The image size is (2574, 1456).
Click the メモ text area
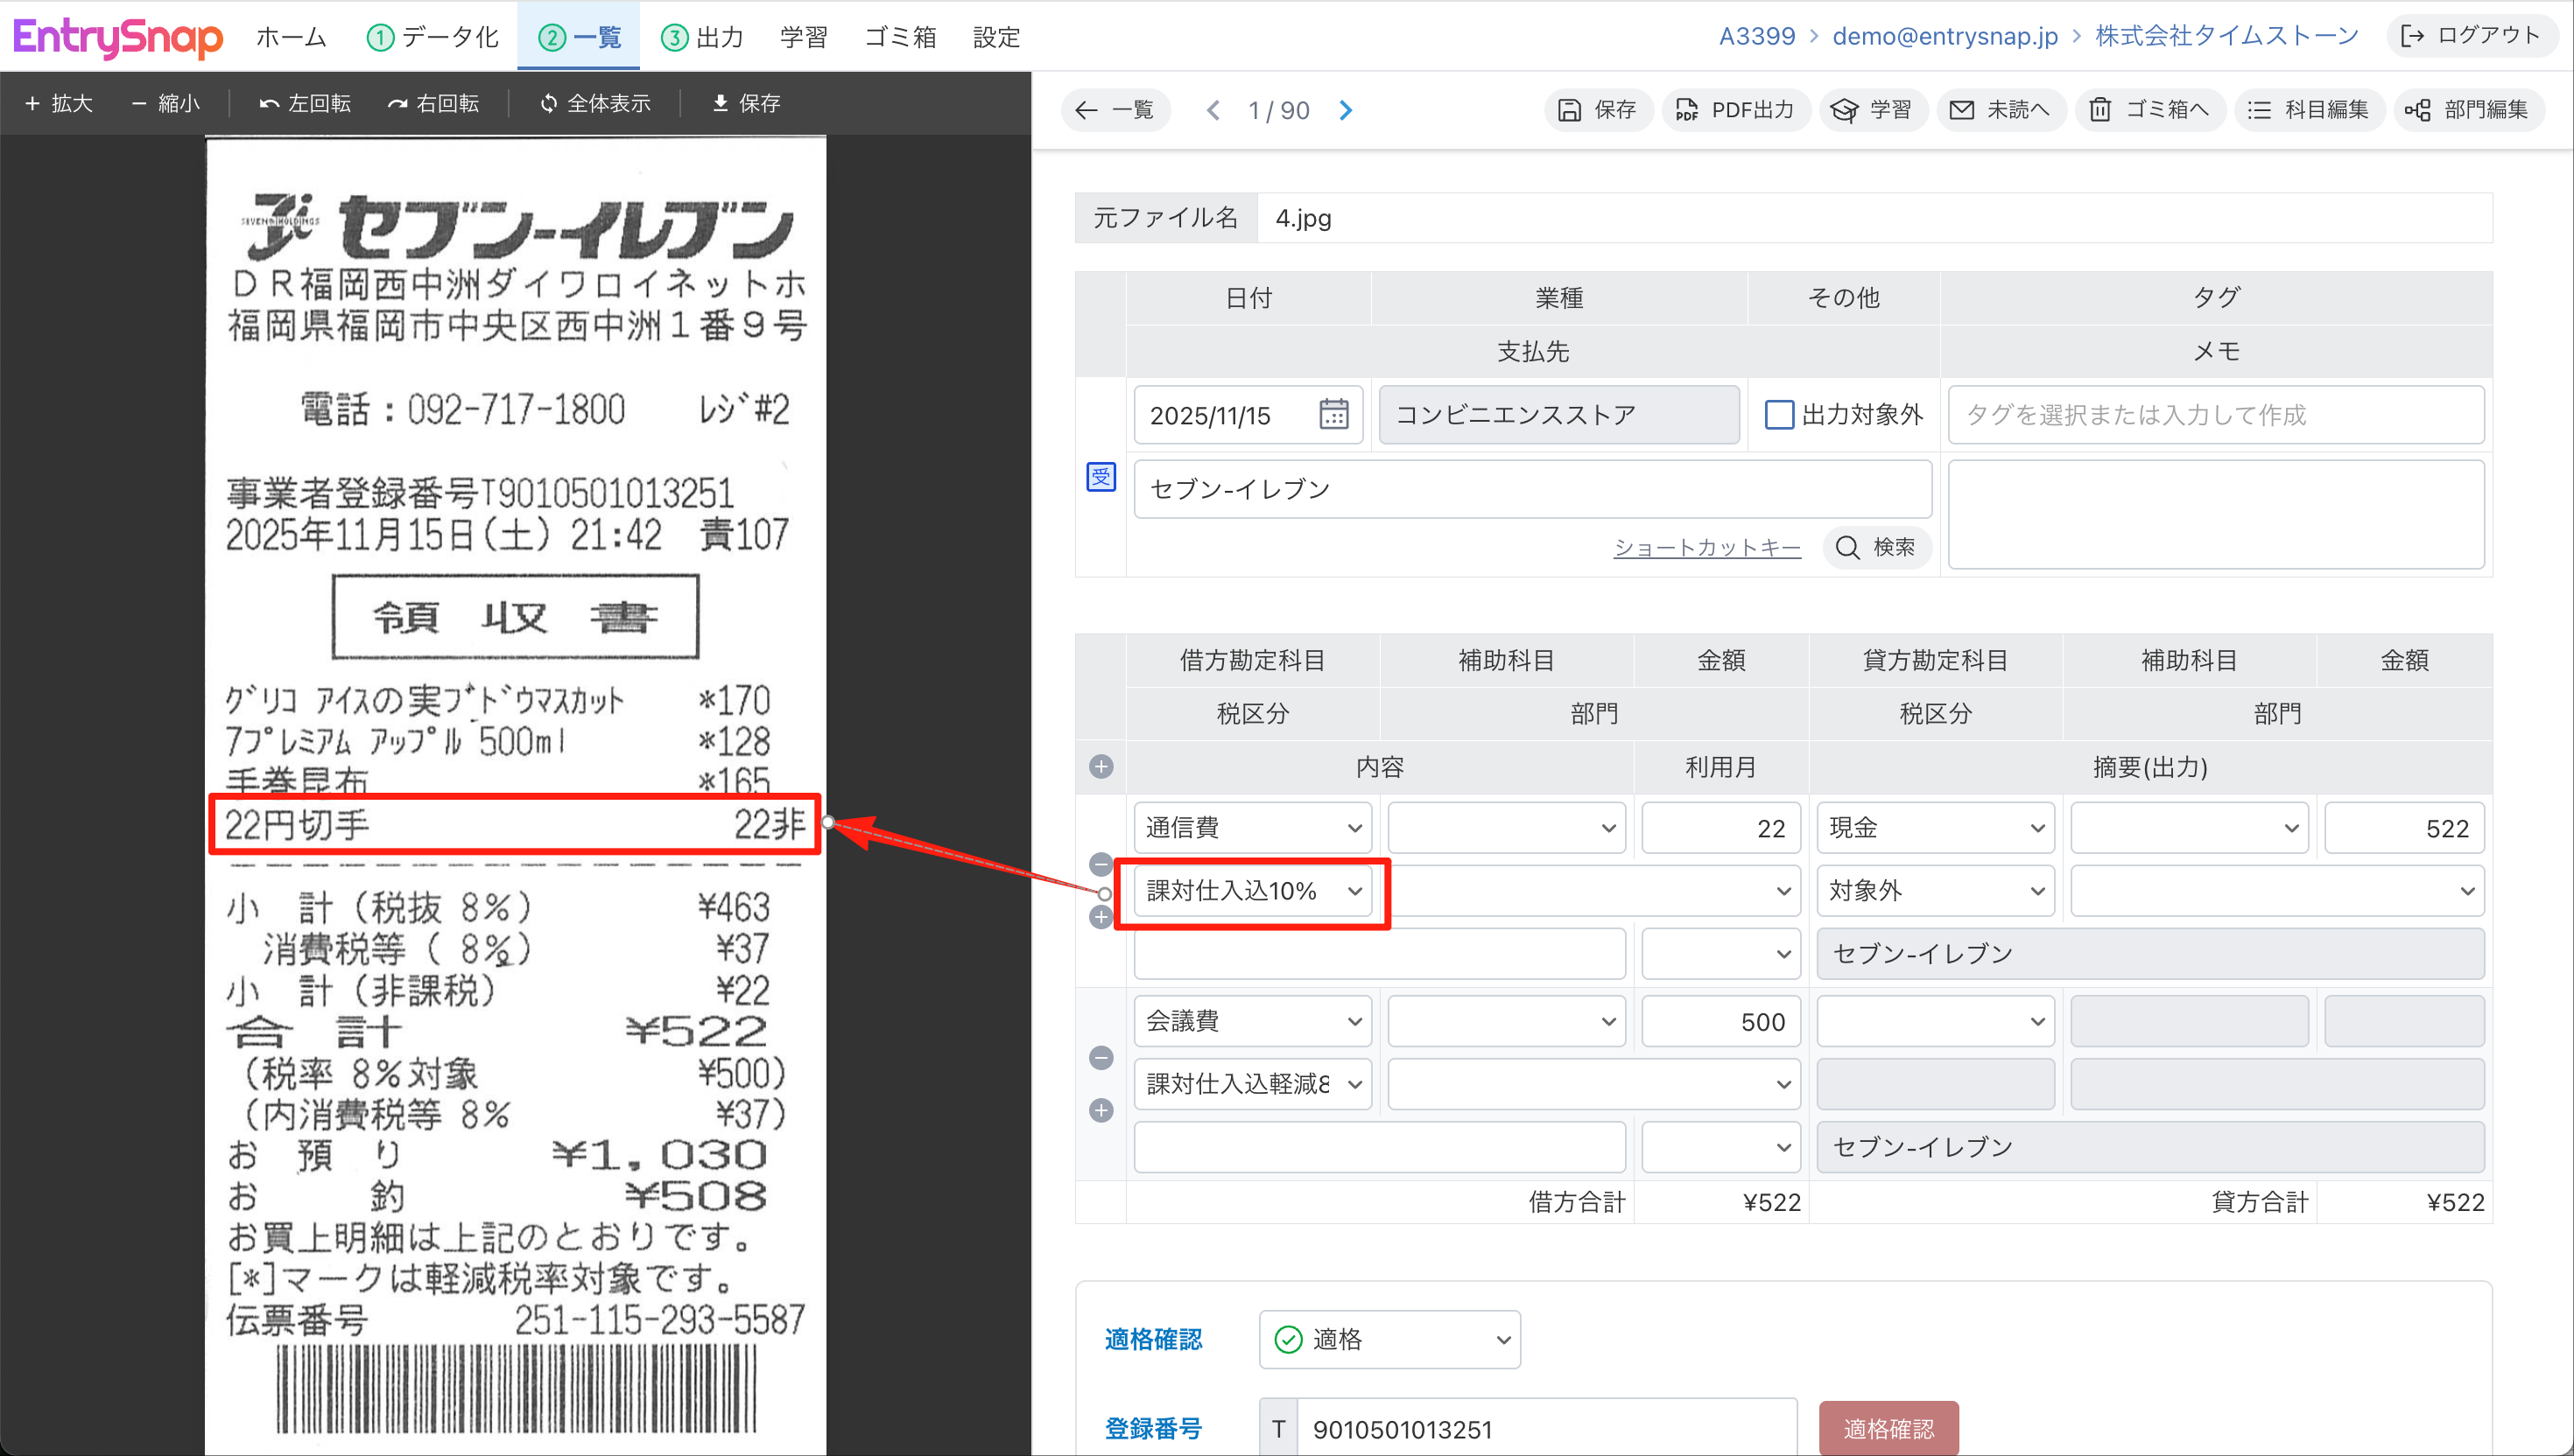click(2216, 514)
